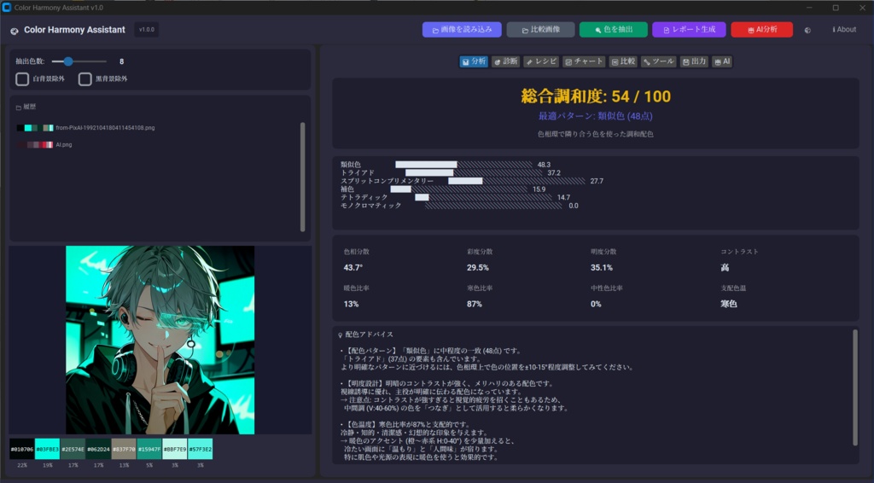Click the スプリットコンプリメンタリー 27.7 bar row
This screenshot has height=483, width=874.
(472, 181)
